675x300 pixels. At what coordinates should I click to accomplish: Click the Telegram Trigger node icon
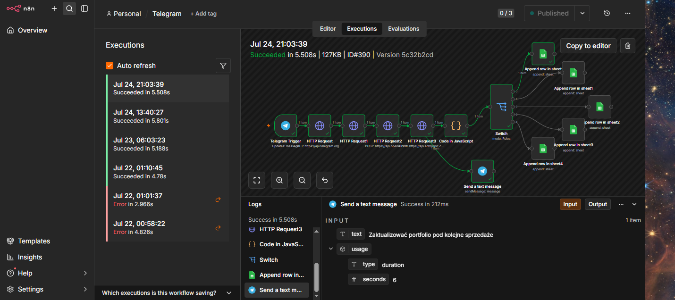tap(285, 126)
